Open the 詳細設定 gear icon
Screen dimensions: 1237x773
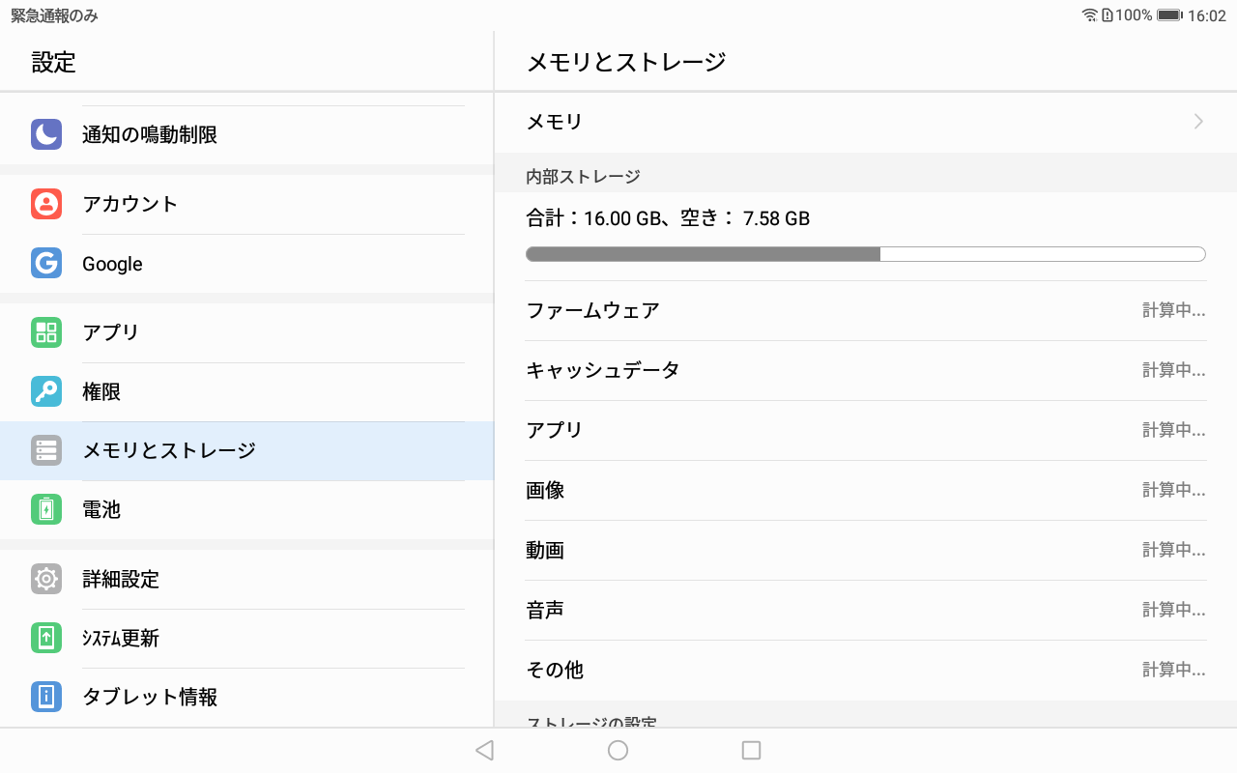(x=45, y=579)
